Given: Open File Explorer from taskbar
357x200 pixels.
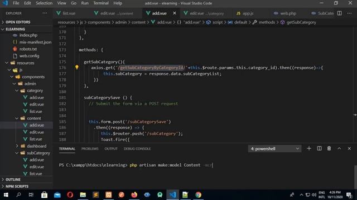Looking at the screenshot, I should tap(83, 195).
